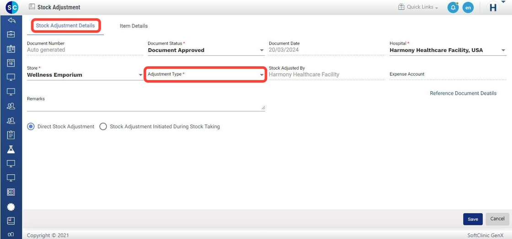Click monitor icon directly above the users icons

(11, 92)
